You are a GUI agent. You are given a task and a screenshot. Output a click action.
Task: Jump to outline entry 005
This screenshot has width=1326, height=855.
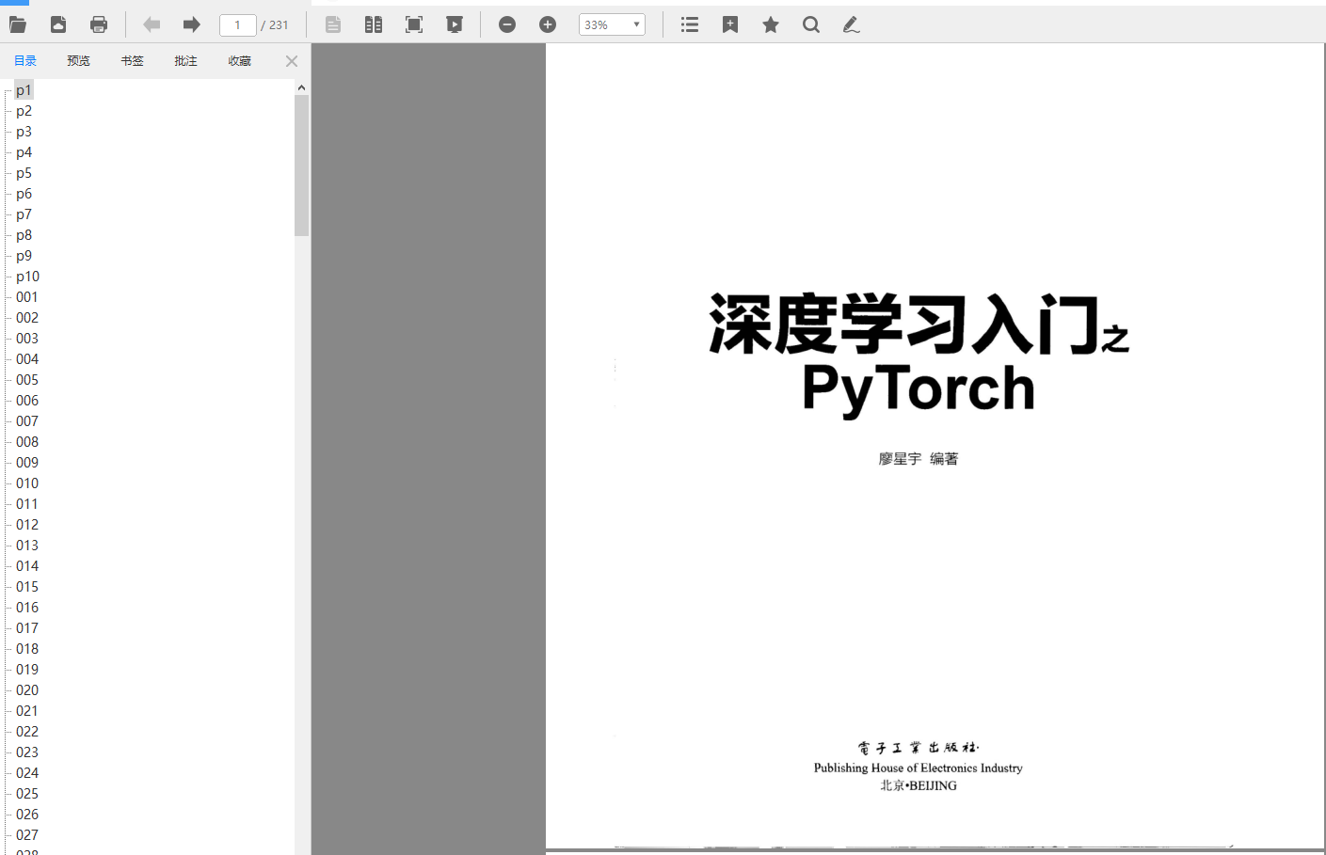(x=27, y=380)
